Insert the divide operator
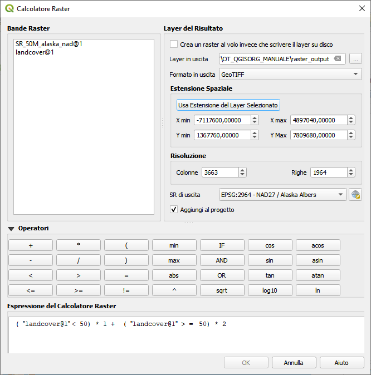This screenshot has width=371, height=375. (x=79, y=260)
